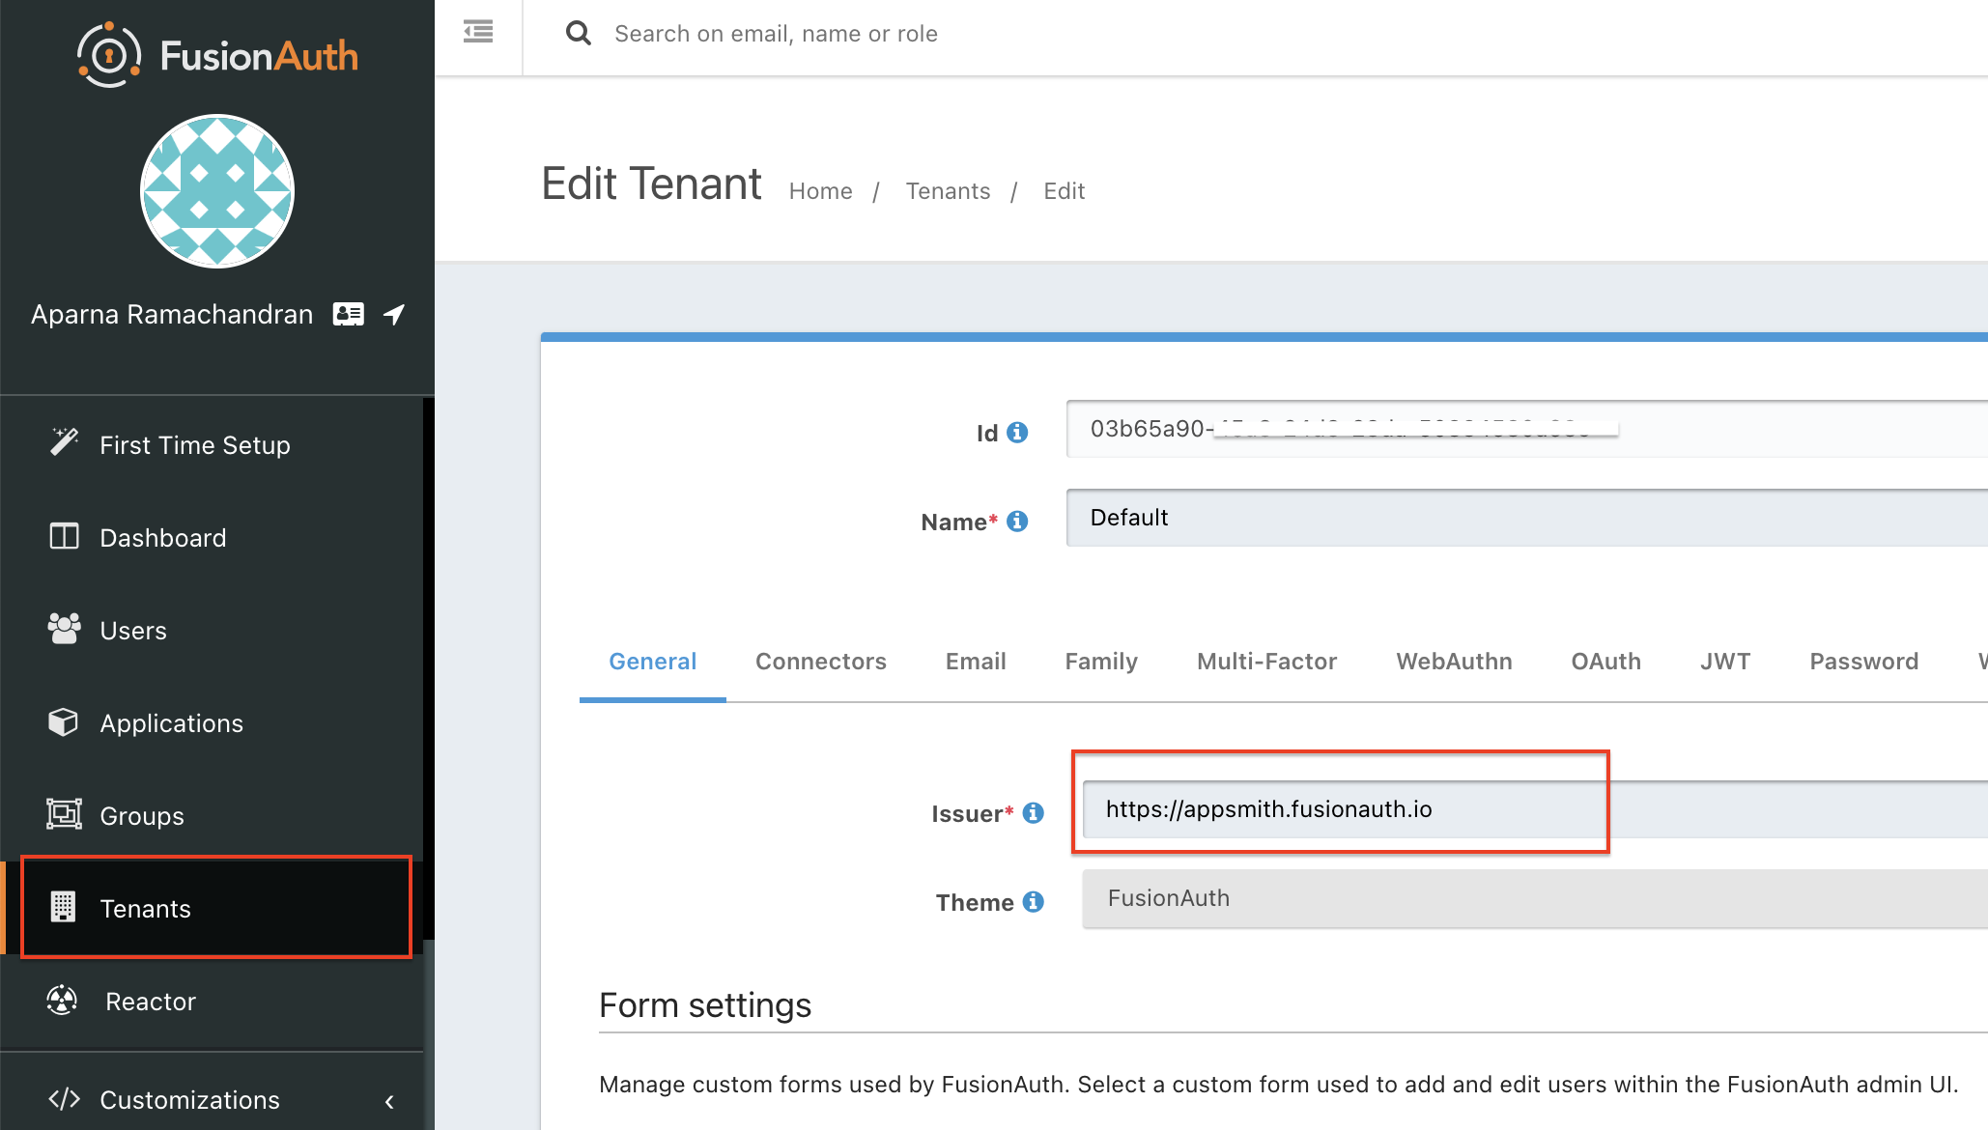This screenshot has width=1988, height=1130.
Task: Show info tooltip for Id field
Action: pyautogui.click(x=1017, y=433)
